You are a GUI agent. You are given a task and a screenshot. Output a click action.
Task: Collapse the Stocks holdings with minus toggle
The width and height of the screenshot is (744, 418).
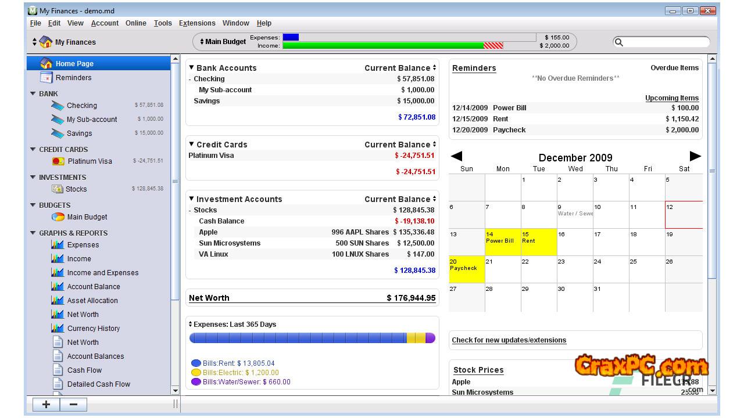tap(190, 211)
